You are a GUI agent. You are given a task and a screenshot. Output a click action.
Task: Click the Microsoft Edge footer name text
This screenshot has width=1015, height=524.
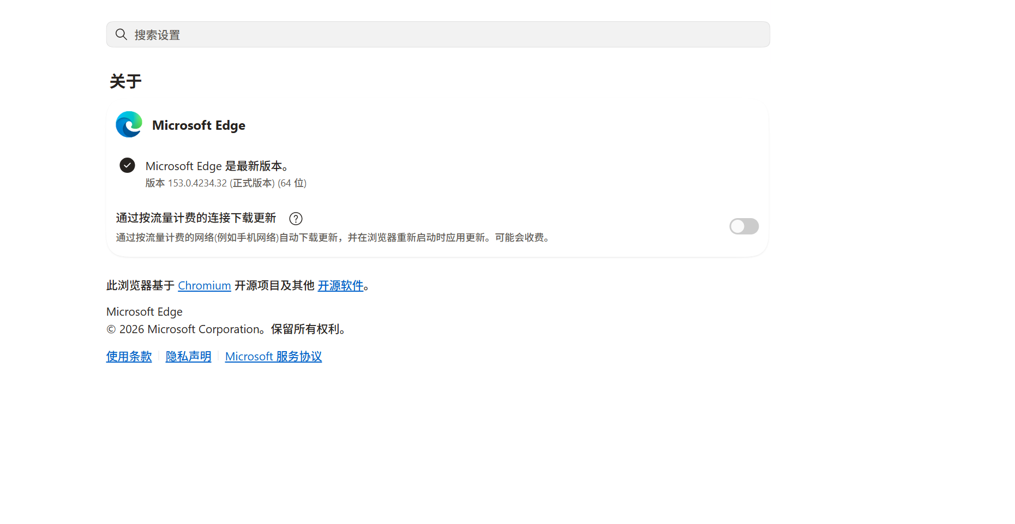coord(145,312)
